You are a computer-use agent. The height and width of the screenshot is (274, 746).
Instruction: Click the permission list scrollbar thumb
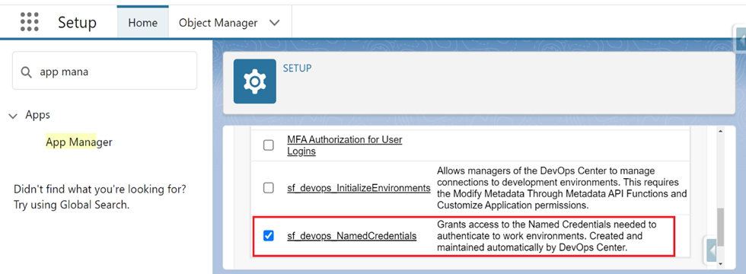[720, 228]
